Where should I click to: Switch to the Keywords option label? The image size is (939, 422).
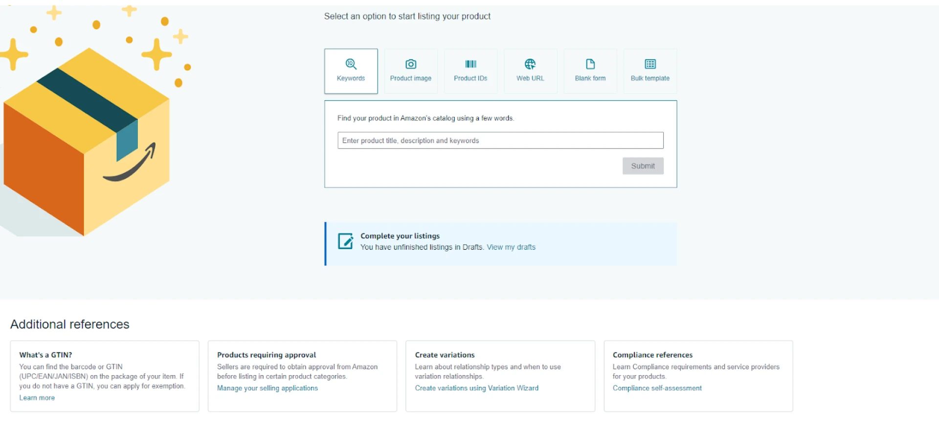(351, 78)
